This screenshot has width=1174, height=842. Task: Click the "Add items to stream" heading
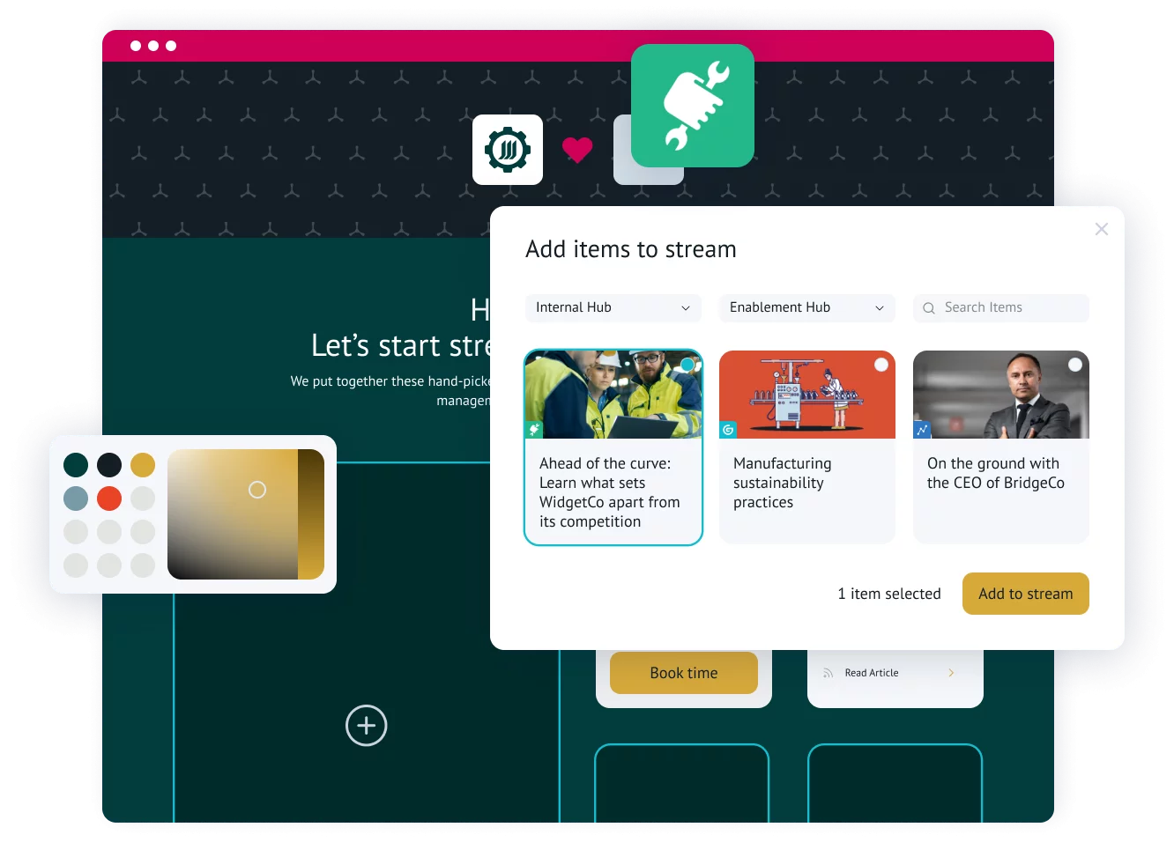pyautogui.click(x=631, y=249)
